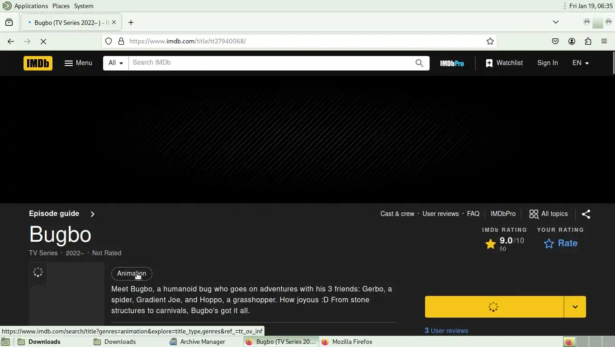Click the show desktop icon in taskbar

point(5,342)
